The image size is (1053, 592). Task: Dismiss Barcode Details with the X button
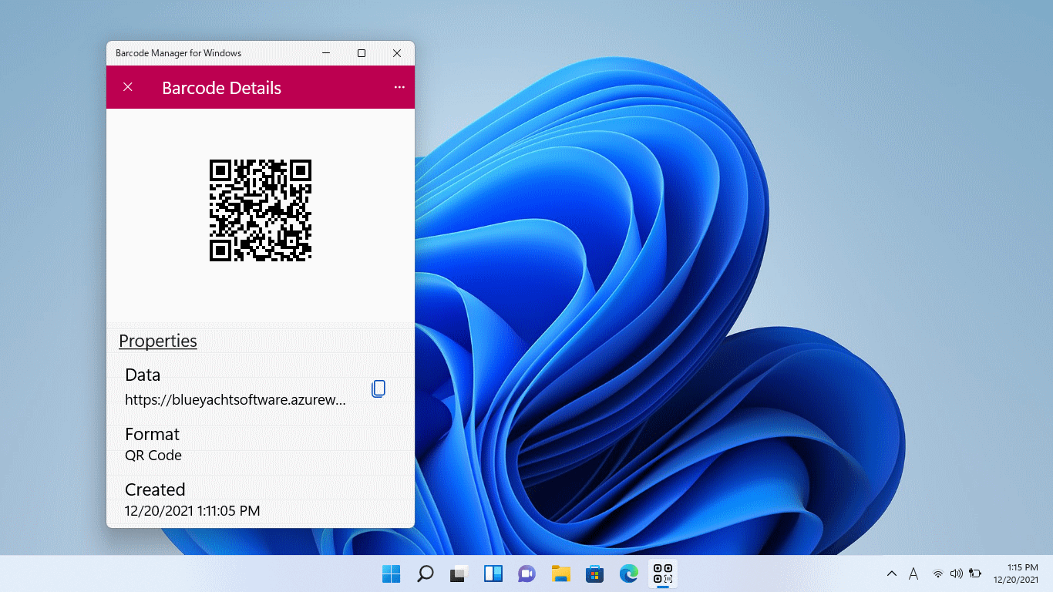click(127, 87)
